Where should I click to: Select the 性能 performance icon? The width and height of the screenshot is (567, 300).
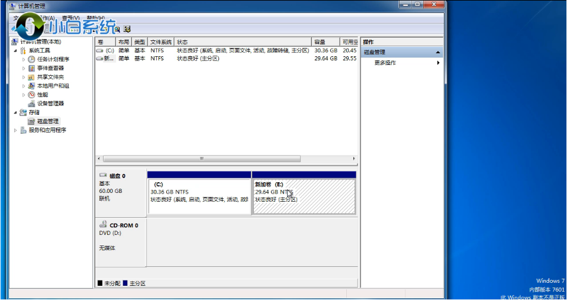32,95
